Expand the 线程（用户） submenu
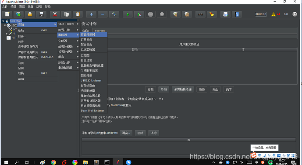 [68, 24]
